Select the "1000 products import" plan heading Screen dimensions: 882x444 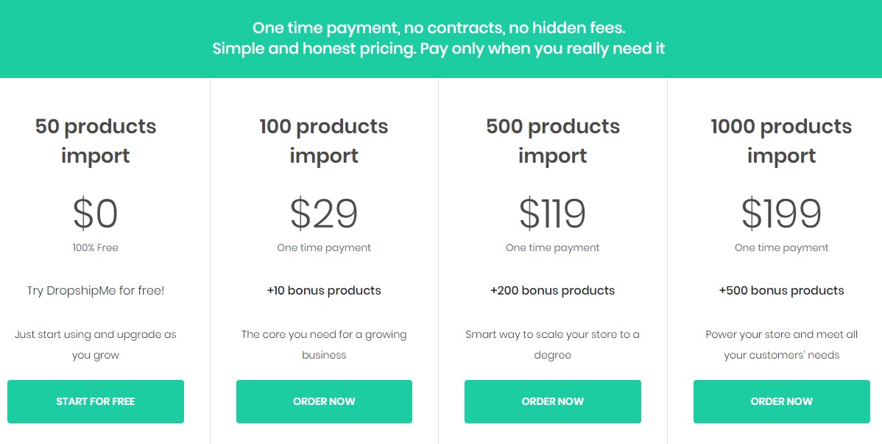(781, 141)
